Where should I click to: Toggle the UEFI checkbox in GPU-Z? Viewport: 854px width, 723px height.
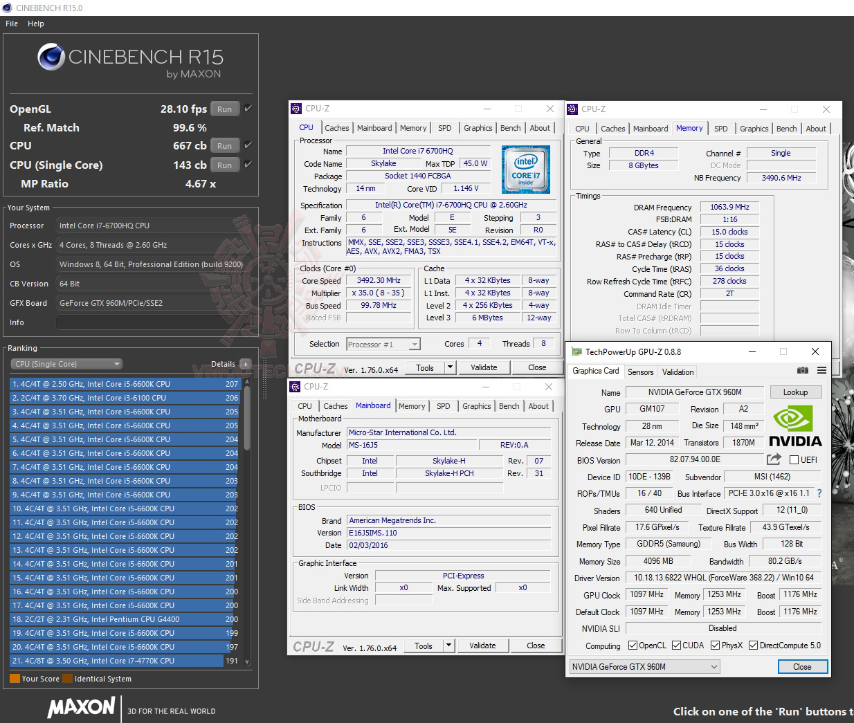point(794,459)
